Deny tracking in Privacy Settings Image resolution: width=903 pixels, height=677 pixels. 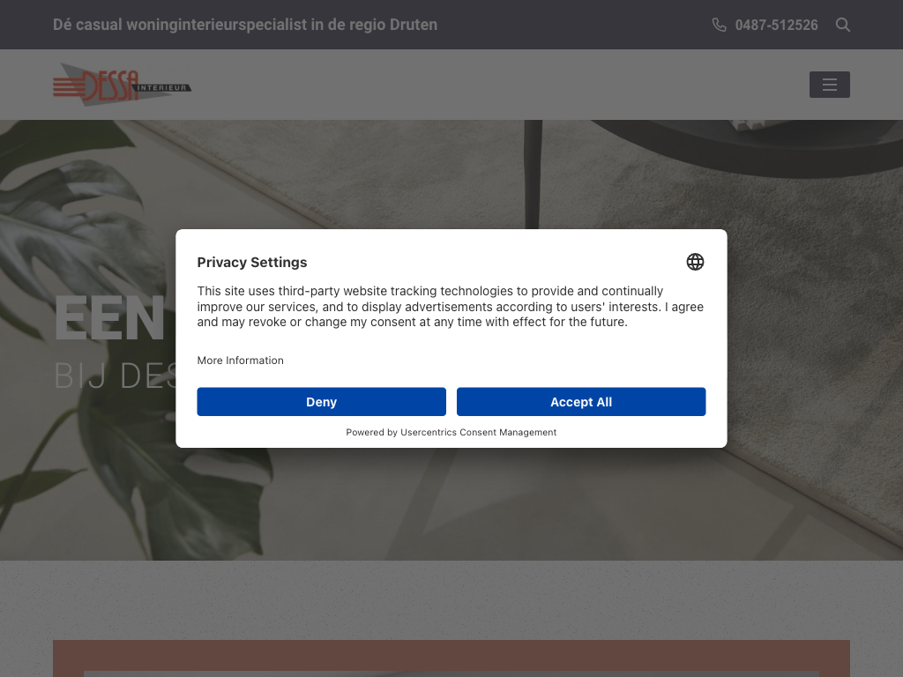click(321, 402)
